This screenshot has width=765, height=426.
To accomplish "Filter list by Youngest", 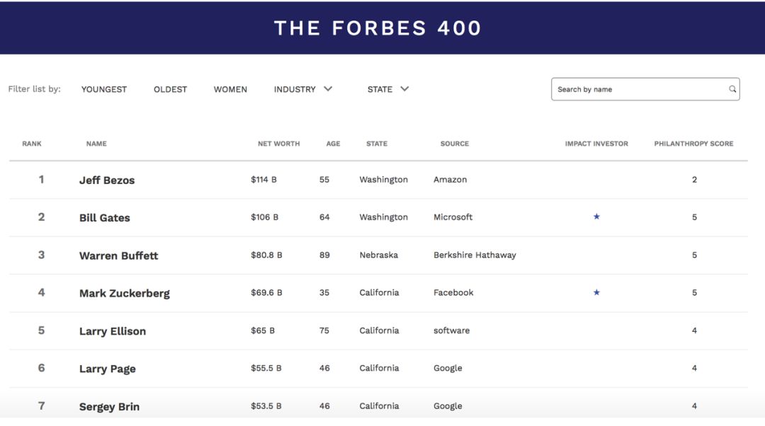I will click(104, 89).
